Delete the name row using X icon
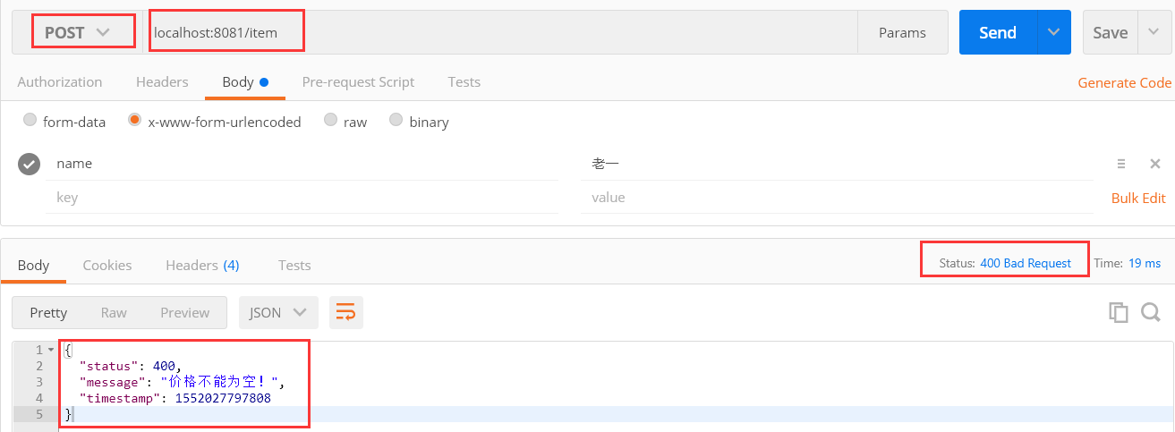 coord(1155,164)
